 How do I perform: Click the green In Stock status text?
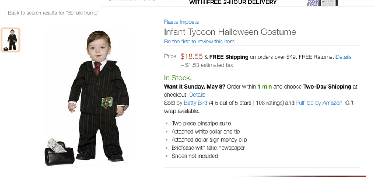178,78
